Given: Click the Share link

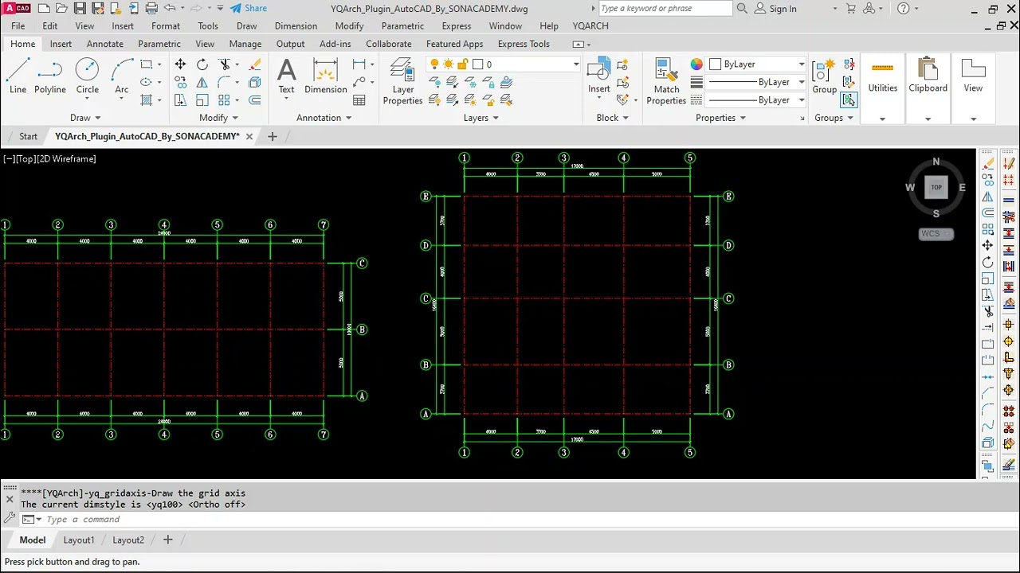Looking at the screenshot, I should point(249,8).
